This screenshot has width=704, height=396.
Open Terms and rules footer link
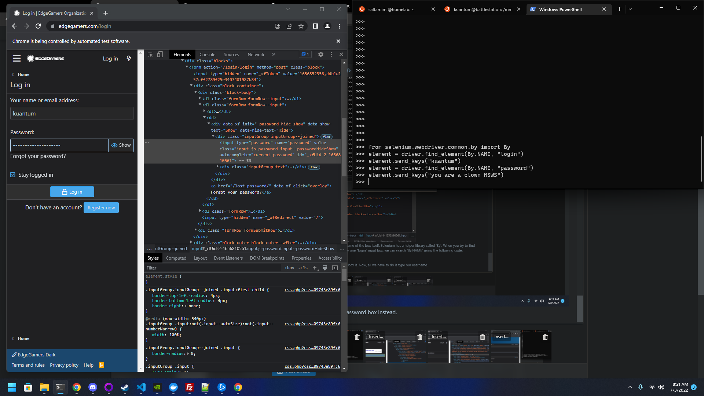(28, 365)
